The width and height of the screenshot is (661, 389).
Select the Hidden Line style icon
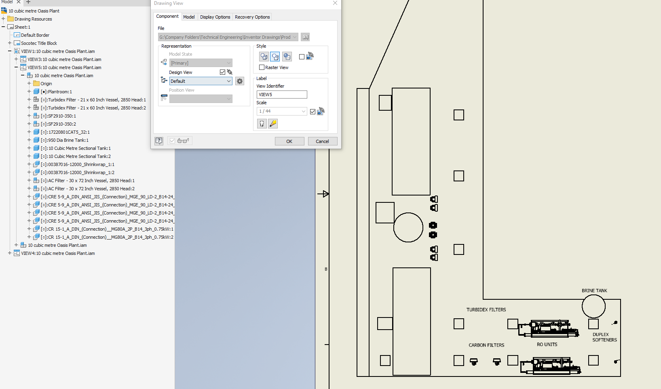tap(264, 57)
